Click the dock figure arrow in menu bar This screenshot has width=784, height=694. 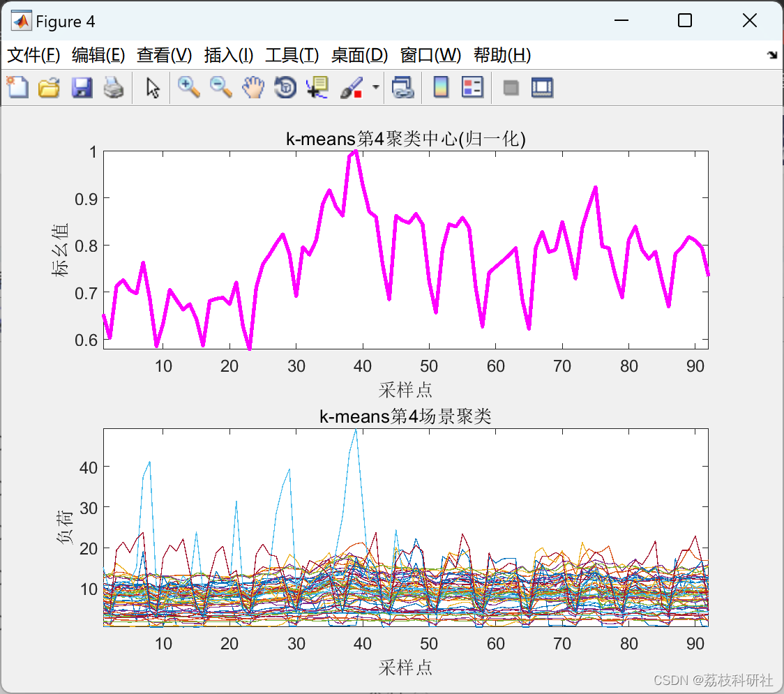tap(773, 55)
